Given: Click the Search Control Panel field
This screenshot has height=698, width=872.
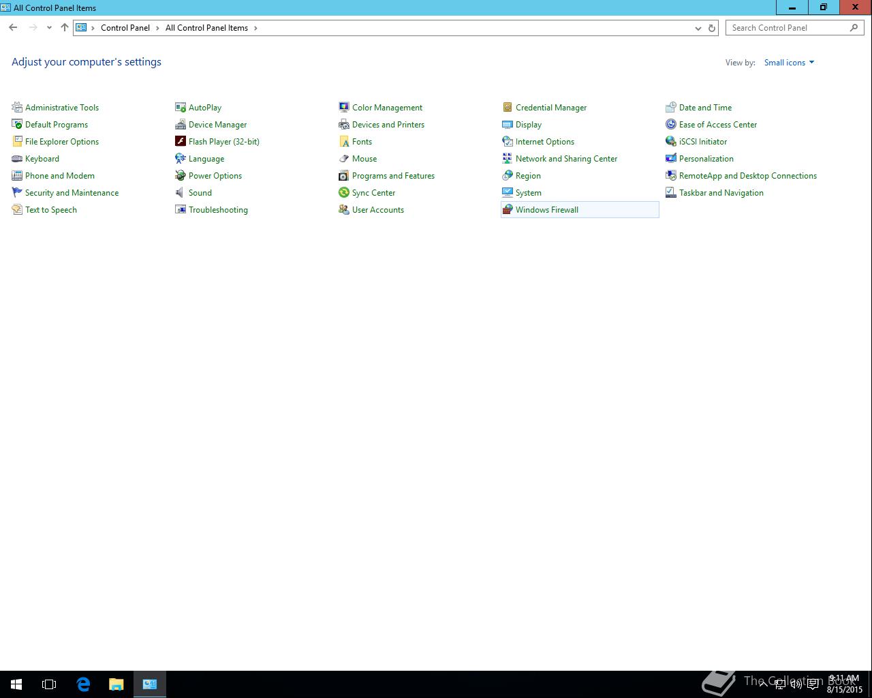Looking at the screenshot, I should (x=794, y=28).
